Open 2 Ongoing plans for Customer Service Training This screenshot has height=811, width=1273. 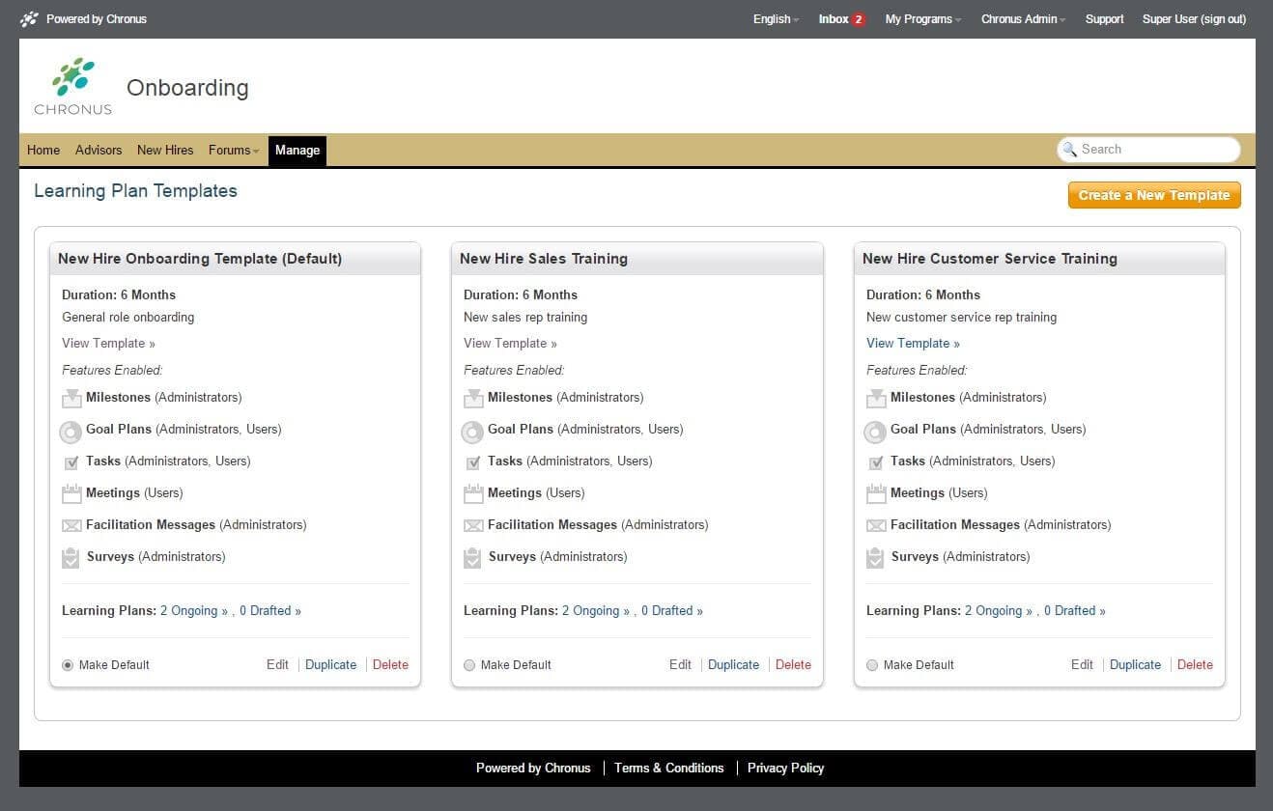click(999, 611)
